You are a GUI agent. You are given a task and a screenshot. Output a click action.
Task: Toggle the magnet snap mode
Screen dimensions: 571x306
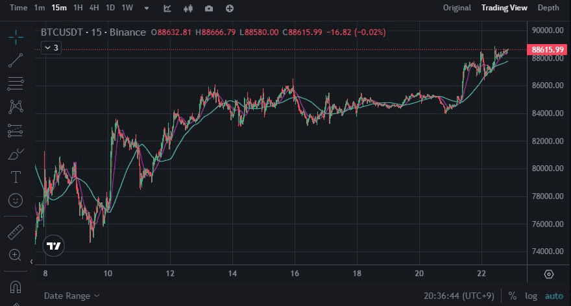(x=16, y=287)
